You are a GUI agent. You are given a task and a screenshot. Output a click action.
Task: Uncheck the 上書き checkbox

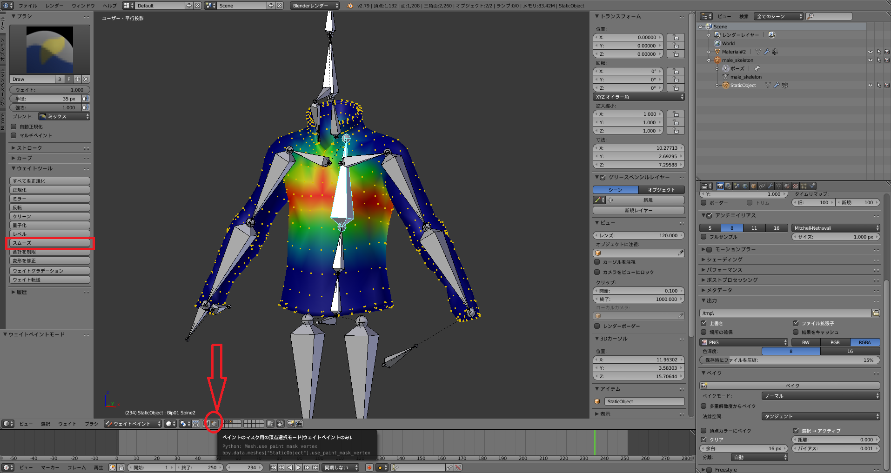pos(703,323)
